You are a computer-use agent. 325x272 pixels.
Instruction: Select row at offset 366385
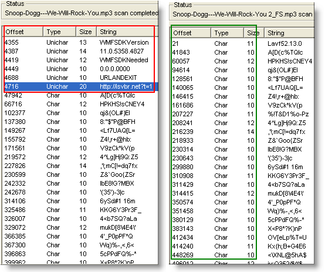tap(80, 236)
